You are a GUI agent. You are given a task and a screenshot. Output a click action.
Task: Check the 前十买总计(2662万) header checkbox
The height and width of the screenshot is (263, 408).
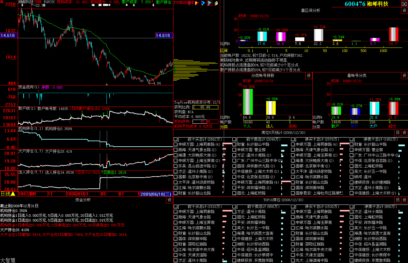pos(176,139)
